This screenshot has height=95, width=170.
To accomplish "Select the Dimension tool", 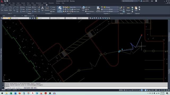I will point(47,9).
